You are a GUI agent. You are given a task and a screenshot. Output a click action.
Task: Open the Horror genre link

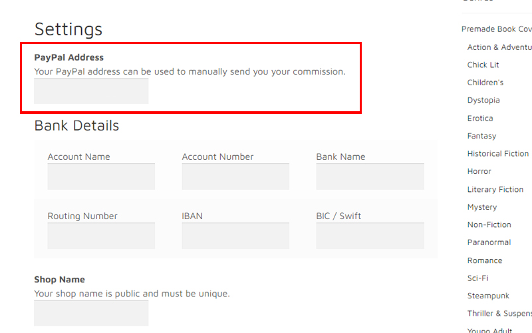point(479,171)
